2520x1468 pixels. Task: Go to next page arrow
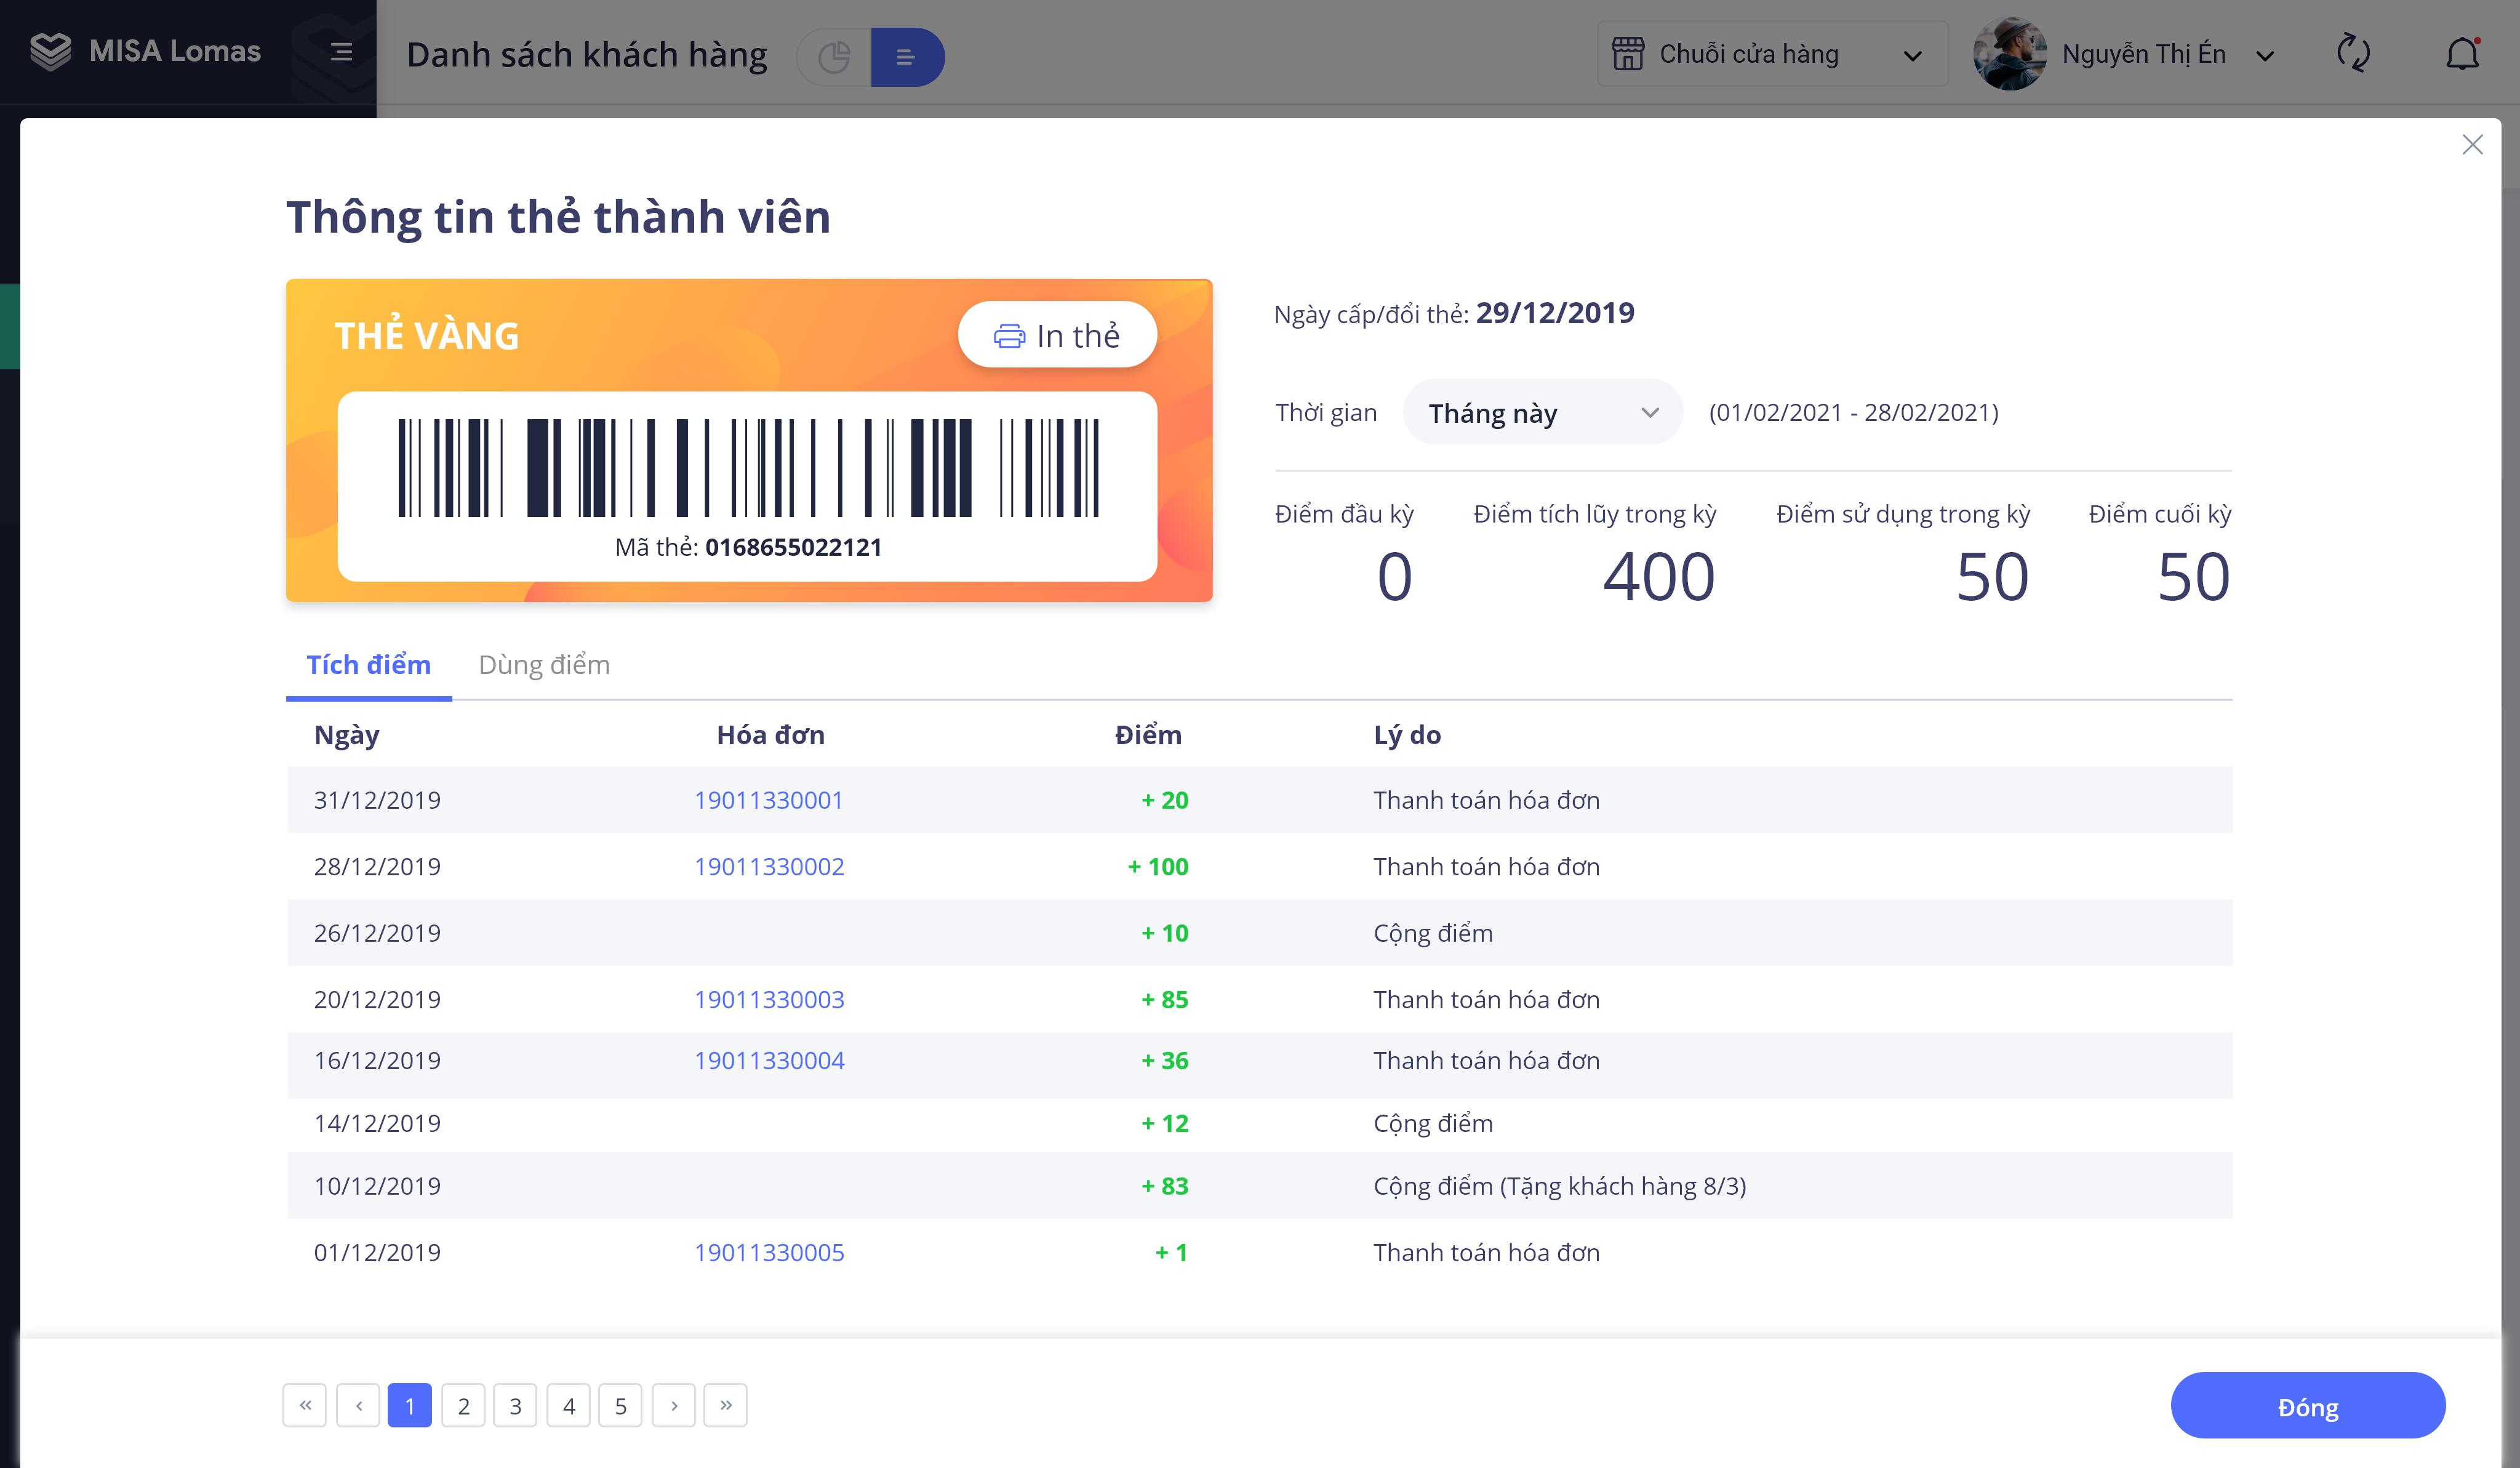coord(673,1405)
